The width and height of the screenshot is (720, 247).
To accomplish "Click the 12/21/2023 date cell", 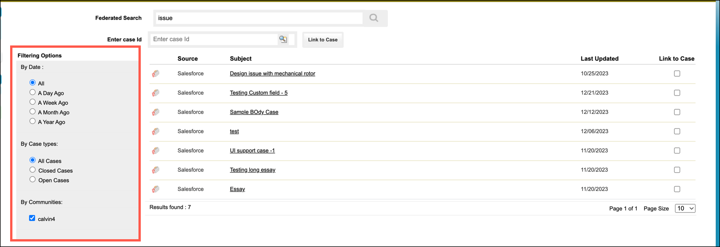I will pos(594,93).
